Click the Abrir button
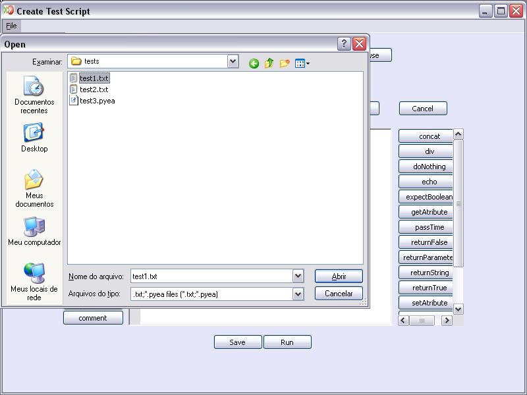The height and width of the screenshot is (395, 527). pyautogui.click(x=339, y=276)
